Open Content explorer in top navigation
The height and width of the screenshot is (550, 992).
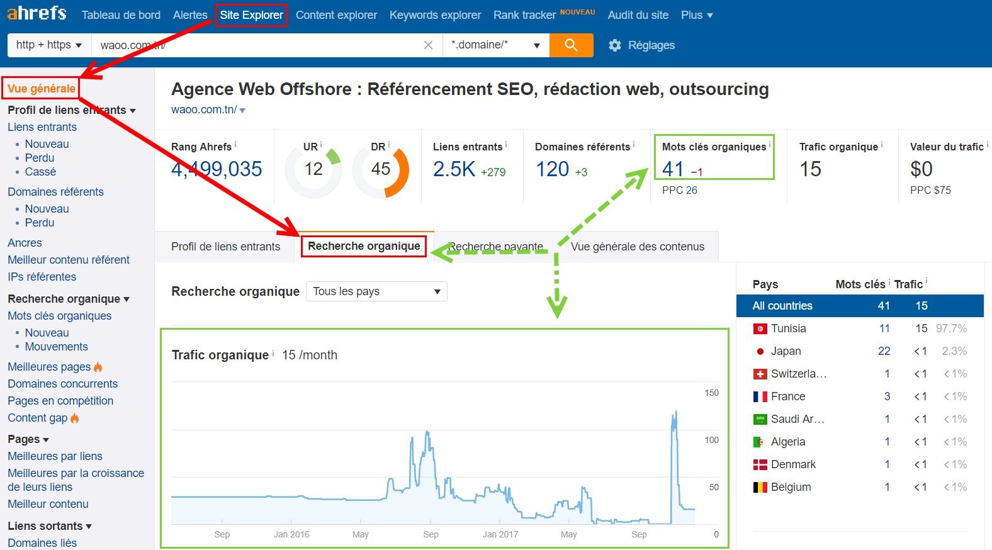point(336,15)
